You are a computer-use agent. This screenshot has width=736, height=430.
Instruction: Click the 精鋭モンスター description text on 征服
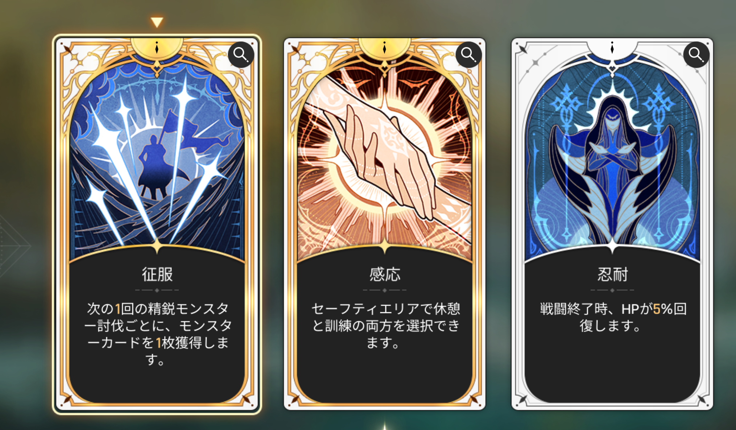tap(157, 334)
